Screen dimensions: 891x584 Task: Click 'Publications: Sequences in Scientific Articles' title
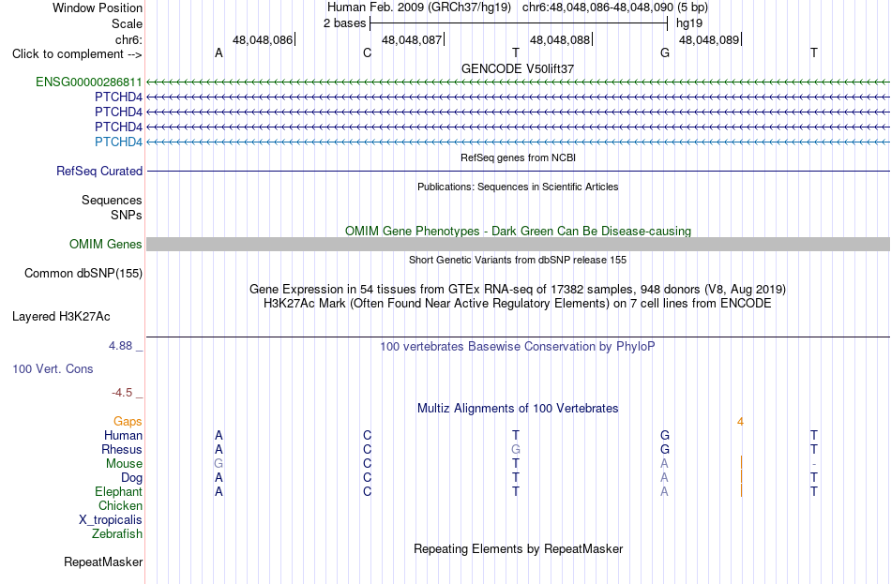518,187
